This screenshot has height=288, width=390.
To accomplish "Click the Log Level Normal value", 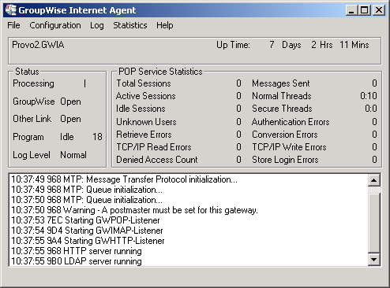I will click(73, 155).
